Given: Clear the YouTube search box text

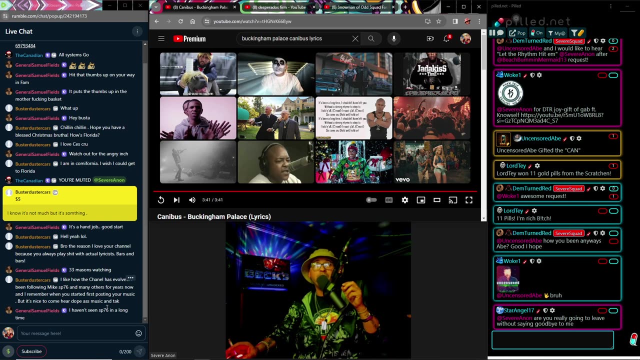Looking at the screenshot, I should (x=355, y=38).
